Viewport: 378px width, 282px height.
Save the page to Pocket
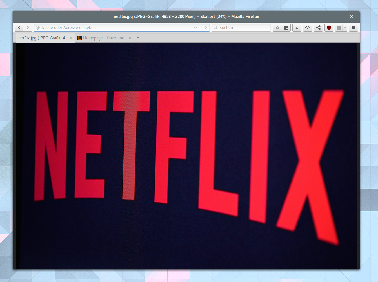coord(286,27)
